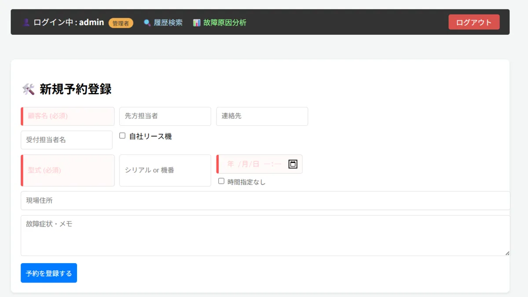Open the 履歴検索 navigation link
528x297 pixels.
[168, 22]
